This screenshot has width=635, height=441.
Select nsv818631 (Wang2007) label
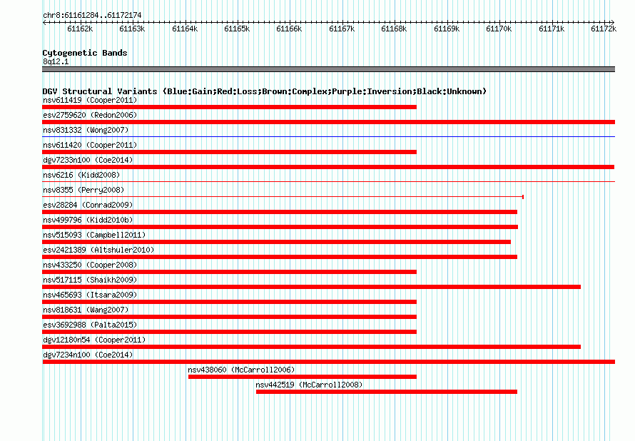coord(86,310)
